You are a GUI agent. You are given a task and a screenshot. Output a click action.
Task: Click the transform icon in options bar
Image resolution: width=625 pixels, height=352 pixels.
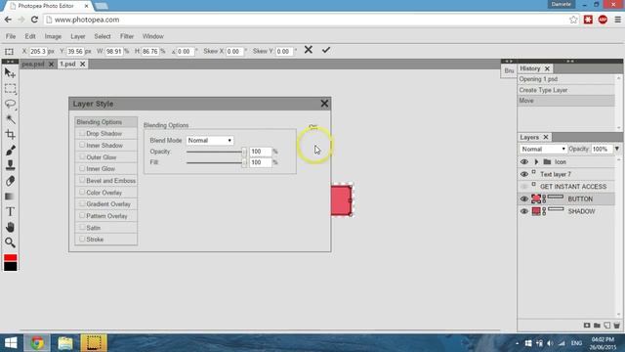[x=9, y=52]
